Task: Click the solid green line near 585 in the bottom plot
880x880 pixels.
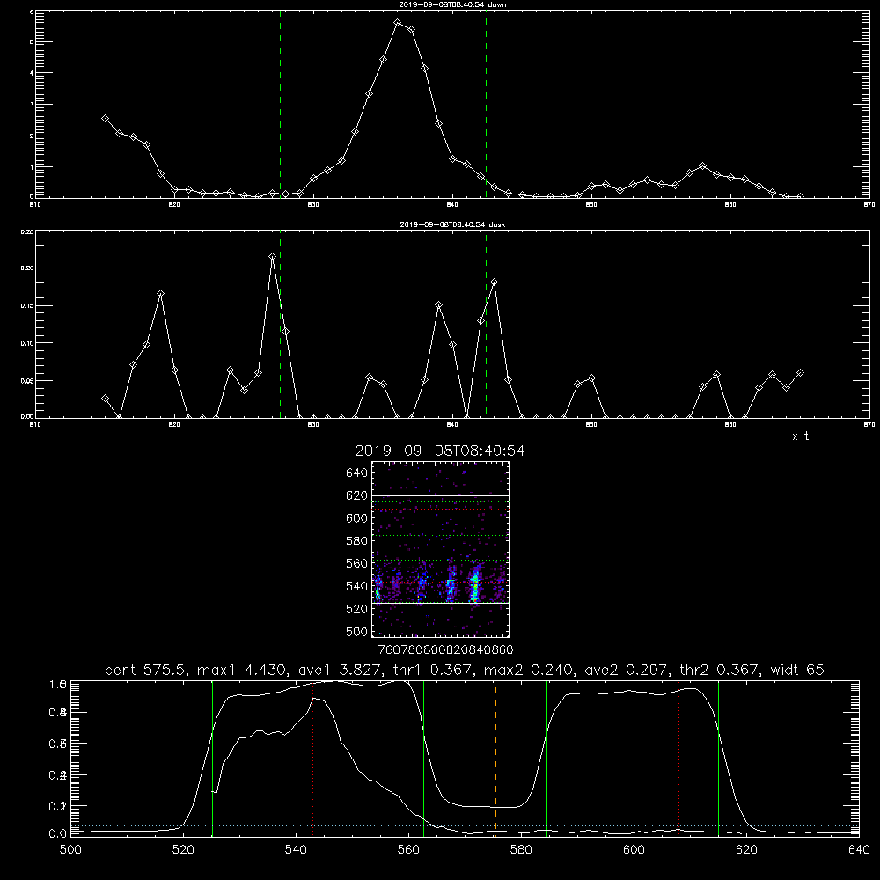Action: tap(546, 758)
